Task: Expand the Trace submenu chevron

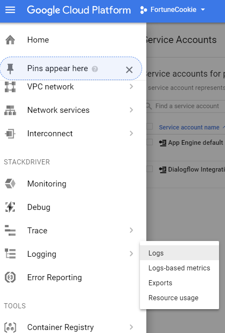Action: pyautogui.click(x=131, y=230)
